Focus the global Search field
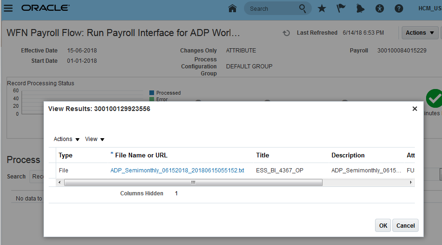The height and width of the screenshot is (245, 442). coord(272,8)
